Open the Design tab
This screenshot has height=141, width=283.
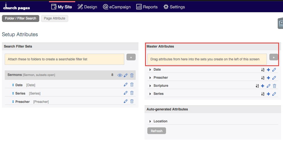[87, 7]
